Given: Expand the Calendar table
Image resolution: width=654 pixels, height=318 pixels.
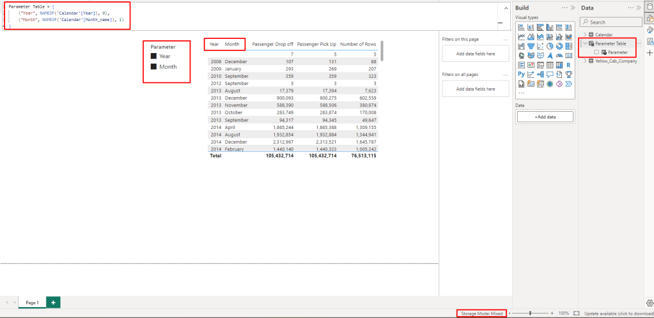Looking at the screenshot, I should pyautogui.click(x=584, y=34).
